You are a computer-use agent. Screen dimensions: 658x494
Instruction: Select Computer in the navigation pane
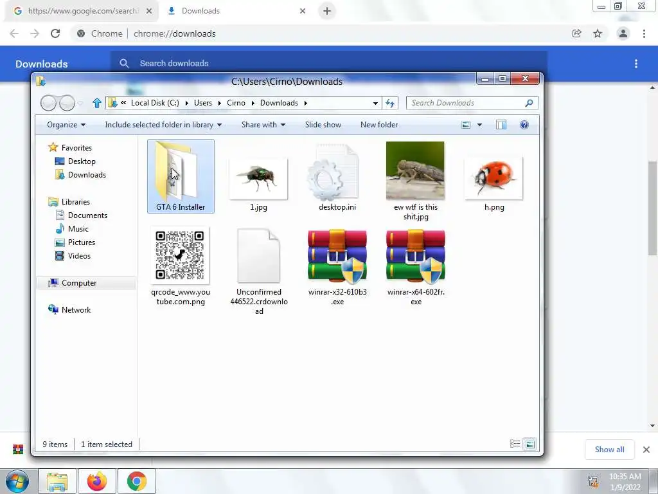pyautogui.click(x=79, y=283)
